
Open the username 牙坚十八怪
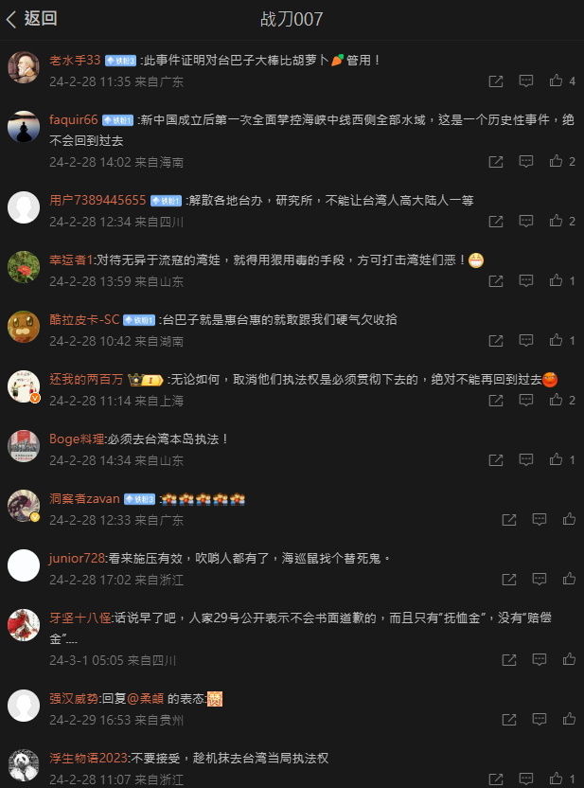point(80,618)
